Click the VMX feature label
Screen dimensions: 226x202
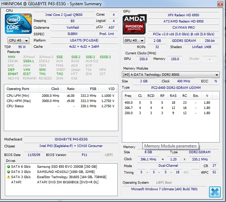click(x=27, y=70)
